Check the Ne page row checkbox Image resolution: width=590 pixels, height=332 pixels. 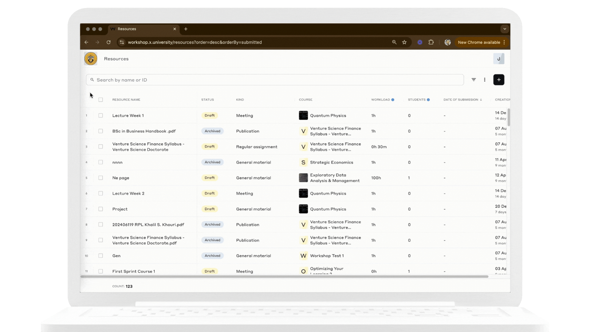pos(100,178)
